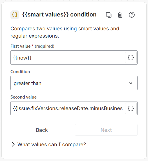The image size is (148, 161).
Task: Insert smart value into Second value field
Action: (x=131, y=108)
